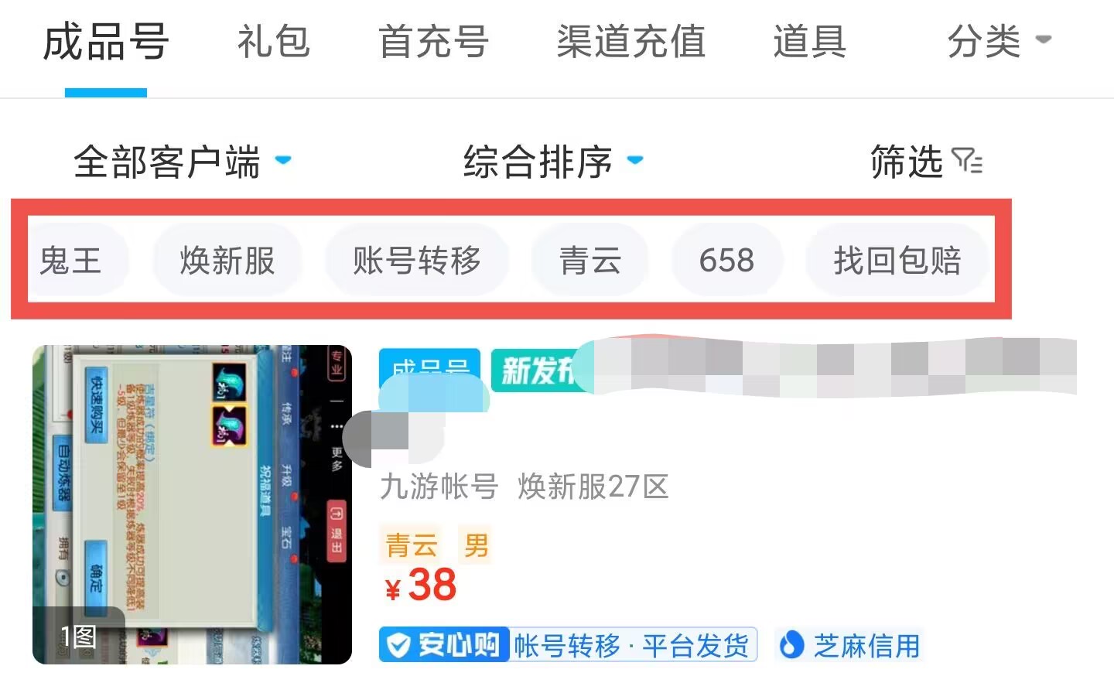This screenshot has height=700, width=1114.
Task: Click the 新发布 green label
Action: pos(538,370)
